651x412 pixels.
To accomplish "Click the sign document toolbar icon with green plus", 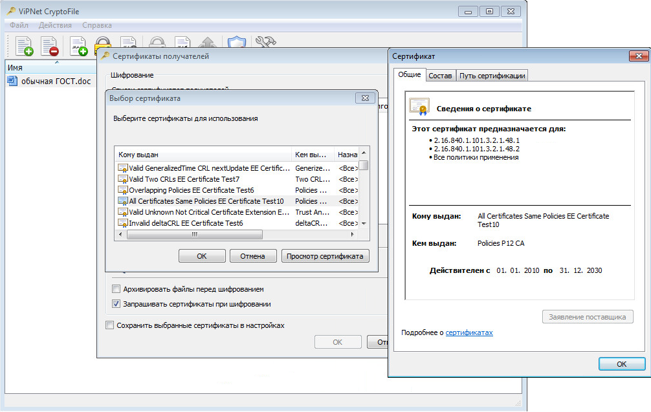I will point(78,46).
